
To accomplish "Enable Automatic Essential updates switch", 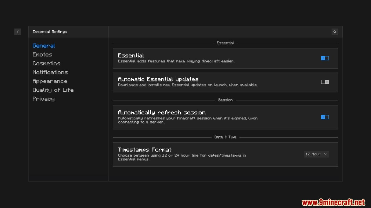I will click(325, 82).
